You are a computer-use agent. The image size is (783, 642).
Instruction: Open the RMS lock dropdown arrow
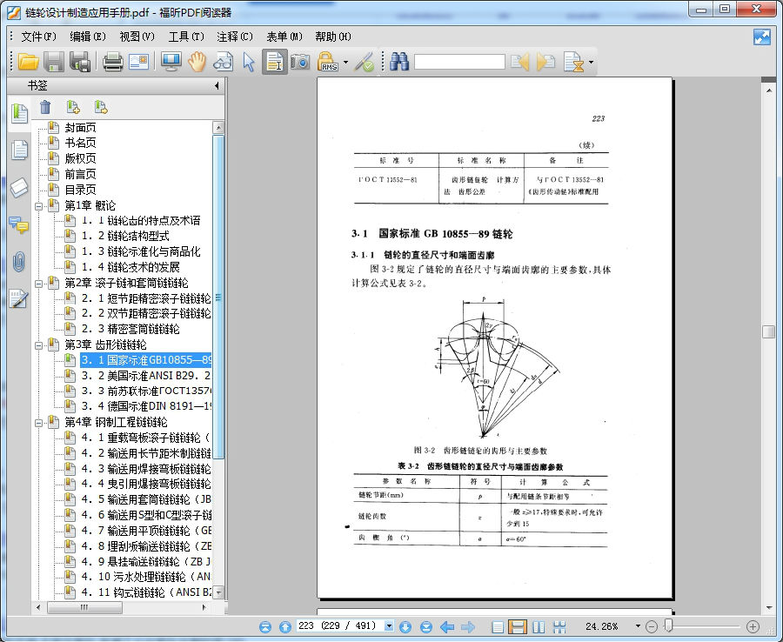(345, 63)
